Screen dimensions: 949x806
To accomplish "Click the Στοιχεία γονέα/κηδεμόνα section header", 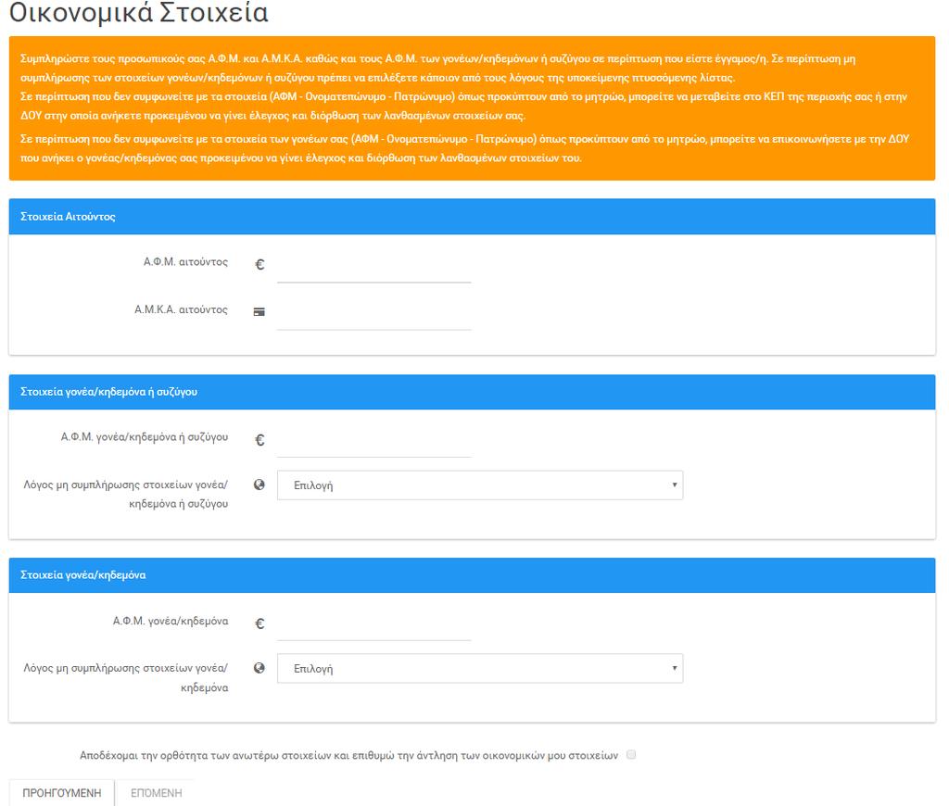I will pyautogui.click(x=472, y=574).
